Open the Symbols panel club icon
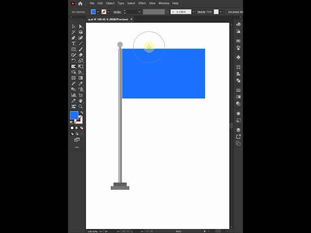311x233 pixels. point(238,57)
